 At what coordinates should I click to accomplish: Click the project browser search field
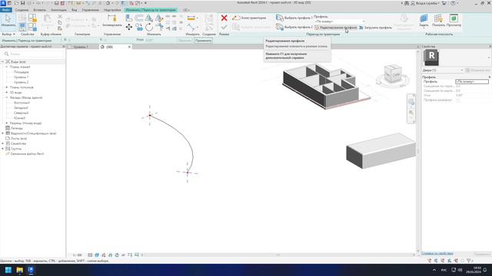point(33,54)
